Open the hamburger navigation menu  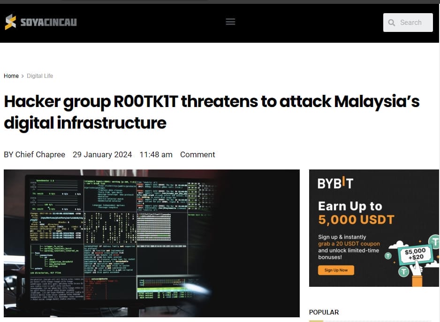pos(230,22)
